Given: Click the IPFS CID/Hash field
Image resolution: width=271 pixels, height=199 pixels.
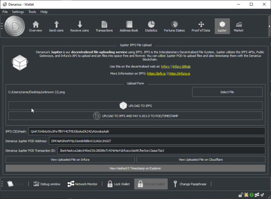Looking at the screenshot, I should pos(147,131).
